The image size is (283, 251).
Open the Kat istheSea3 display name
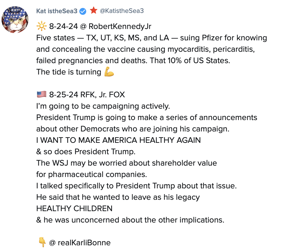click(57, 11)
